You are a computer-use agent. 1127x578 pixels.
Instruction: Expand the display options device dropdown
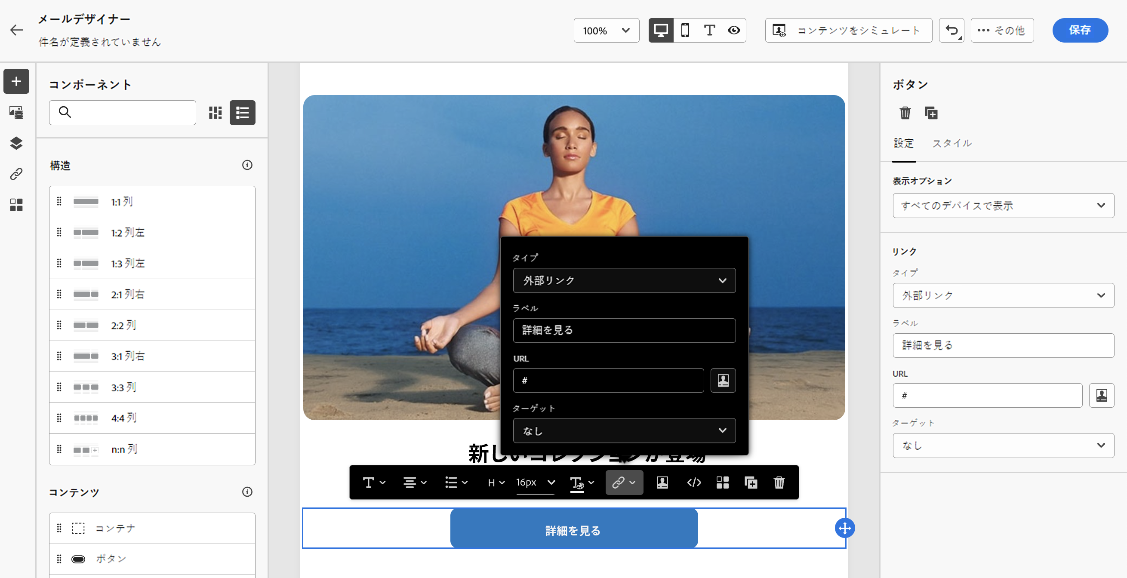pos(1003,205)
